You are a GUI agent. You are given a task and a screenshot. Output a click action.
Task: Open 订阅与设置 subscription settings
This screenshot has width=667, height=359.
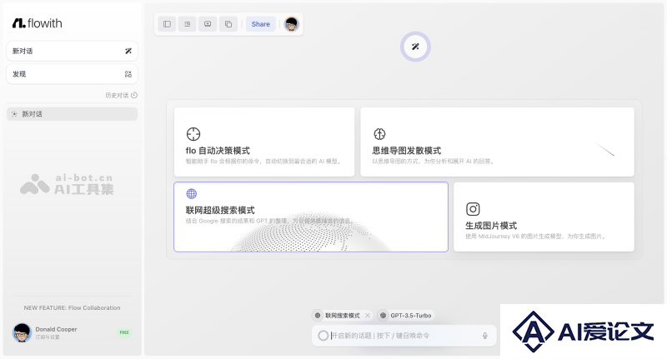pos(48,337)
